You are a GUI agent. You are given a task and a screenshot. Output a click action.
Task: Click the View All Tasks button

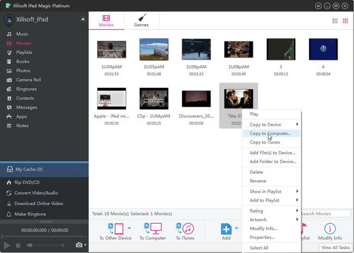click(336, 247)
